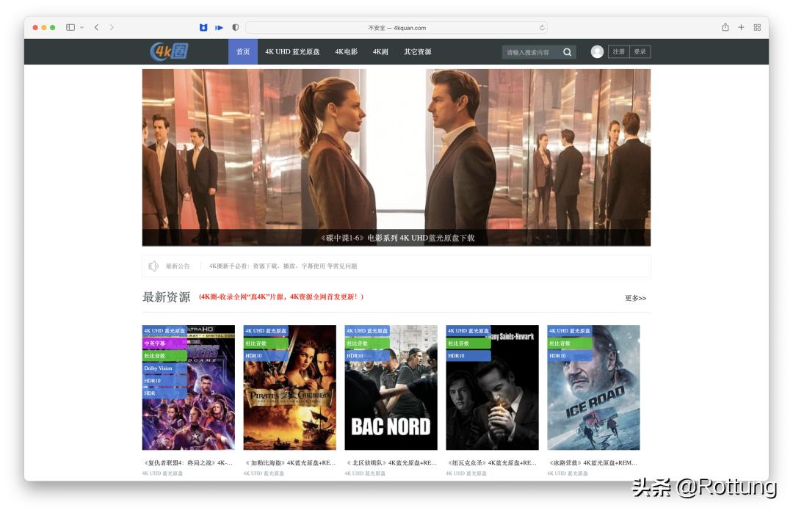This screenshot has width=793, height=513.
Task: Click category label under 《加勒比海盗》 title
Action: 264,473
